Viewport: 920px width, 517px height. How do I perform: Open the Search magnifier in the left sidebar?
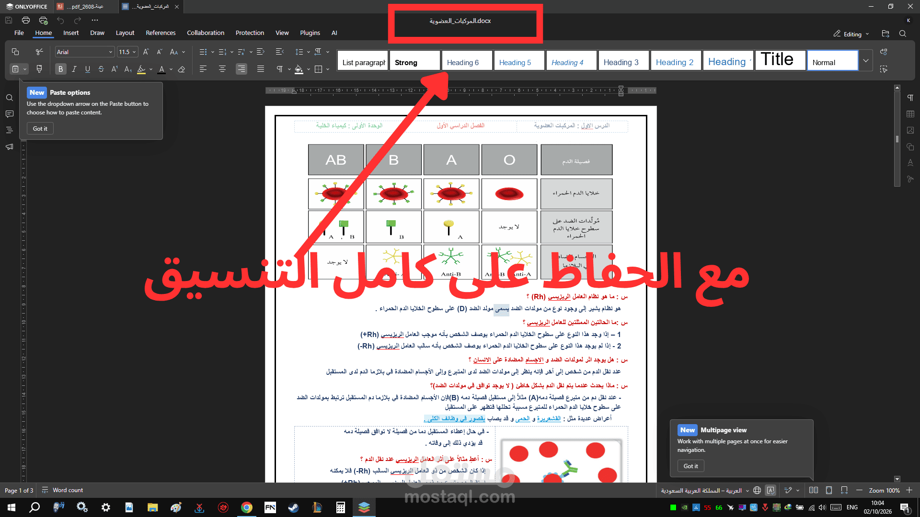(9, 98)
